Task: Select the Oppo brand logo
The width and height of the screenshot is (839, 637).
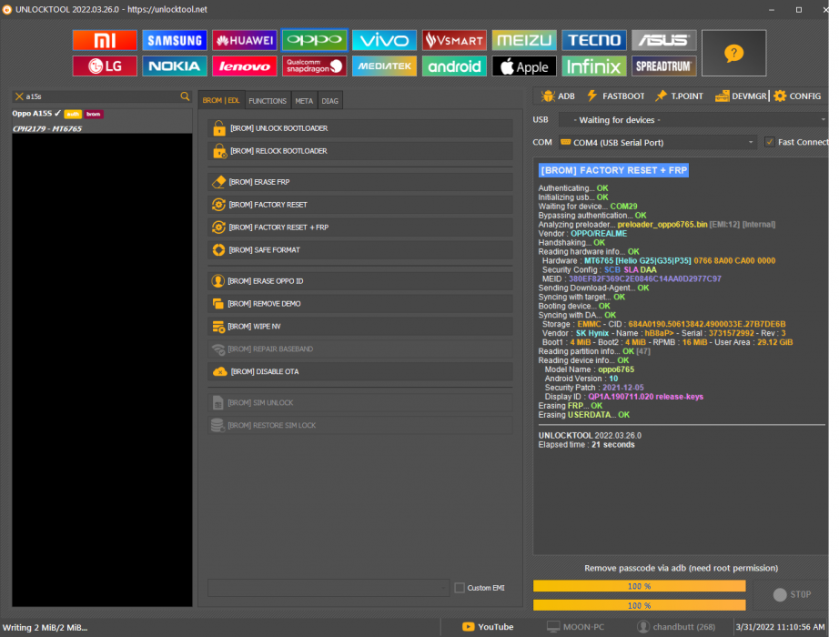Action: pos(315,40)
